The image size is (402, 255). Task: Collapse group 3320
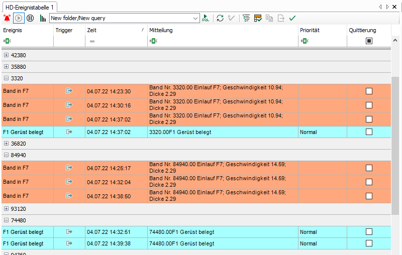tap(7, 78)
